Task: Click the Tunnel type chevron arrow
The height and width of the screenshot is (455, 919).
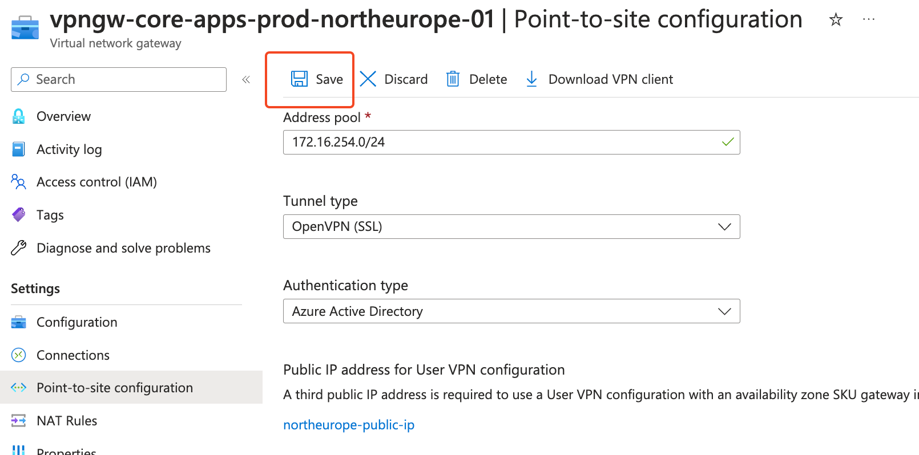Action: pyautogui.click(x=724, y=227)
